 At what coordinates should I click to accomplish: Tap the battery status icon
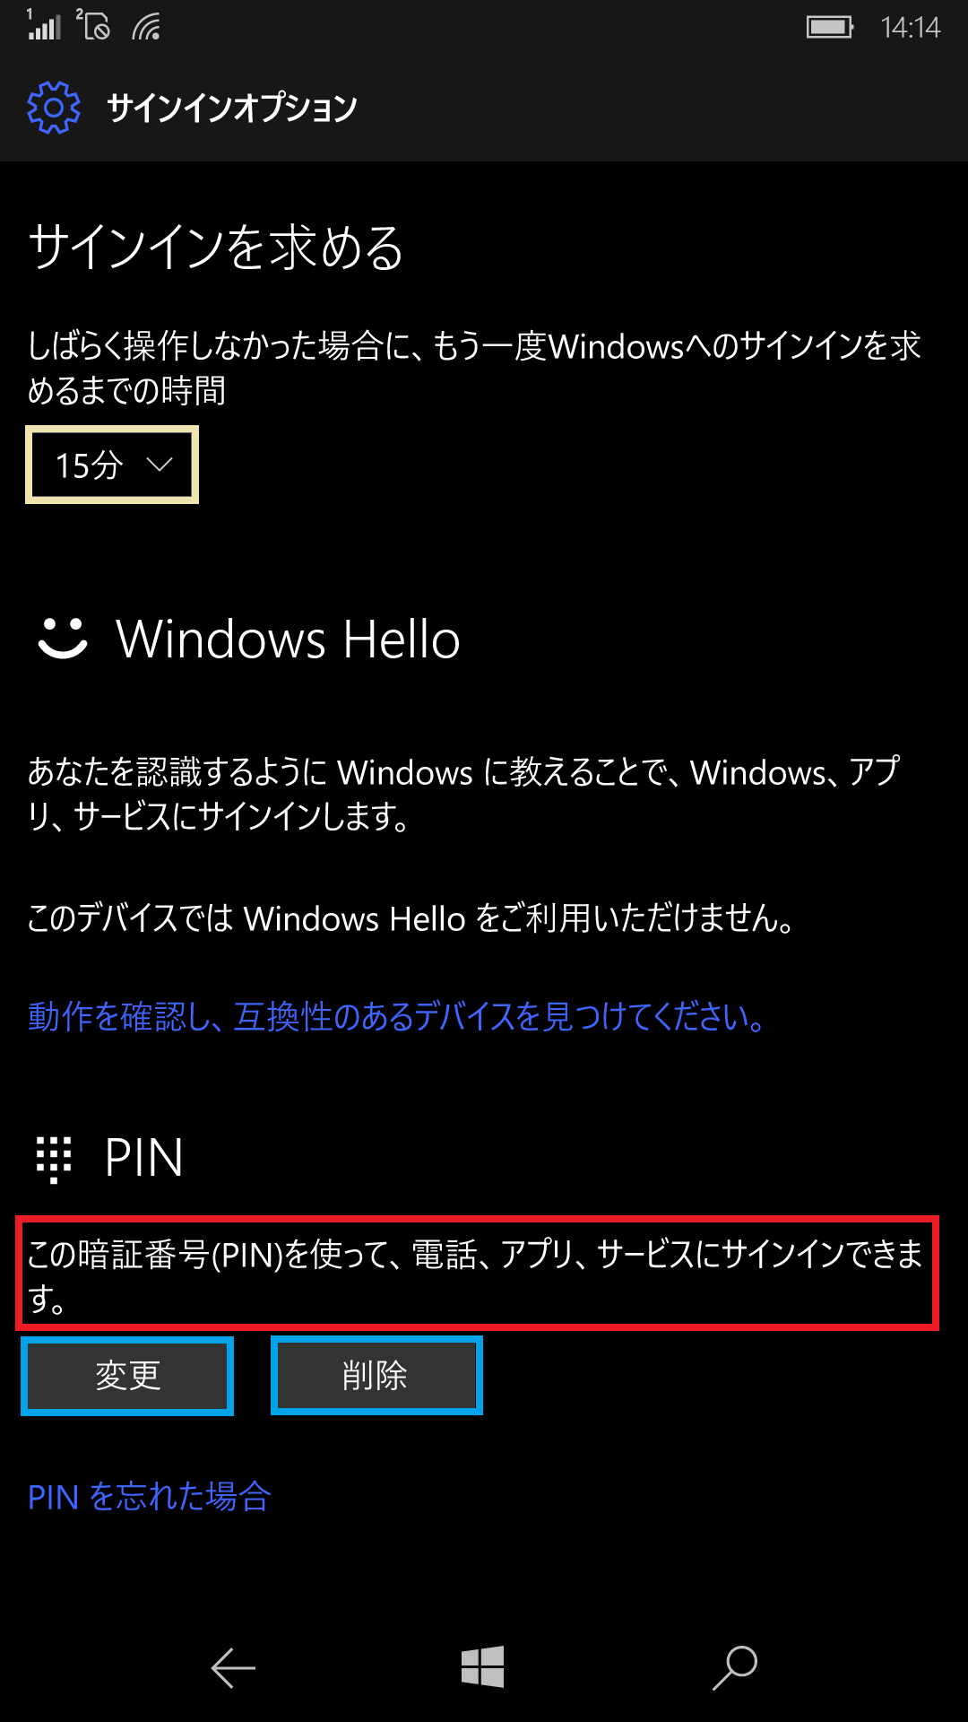830,27
